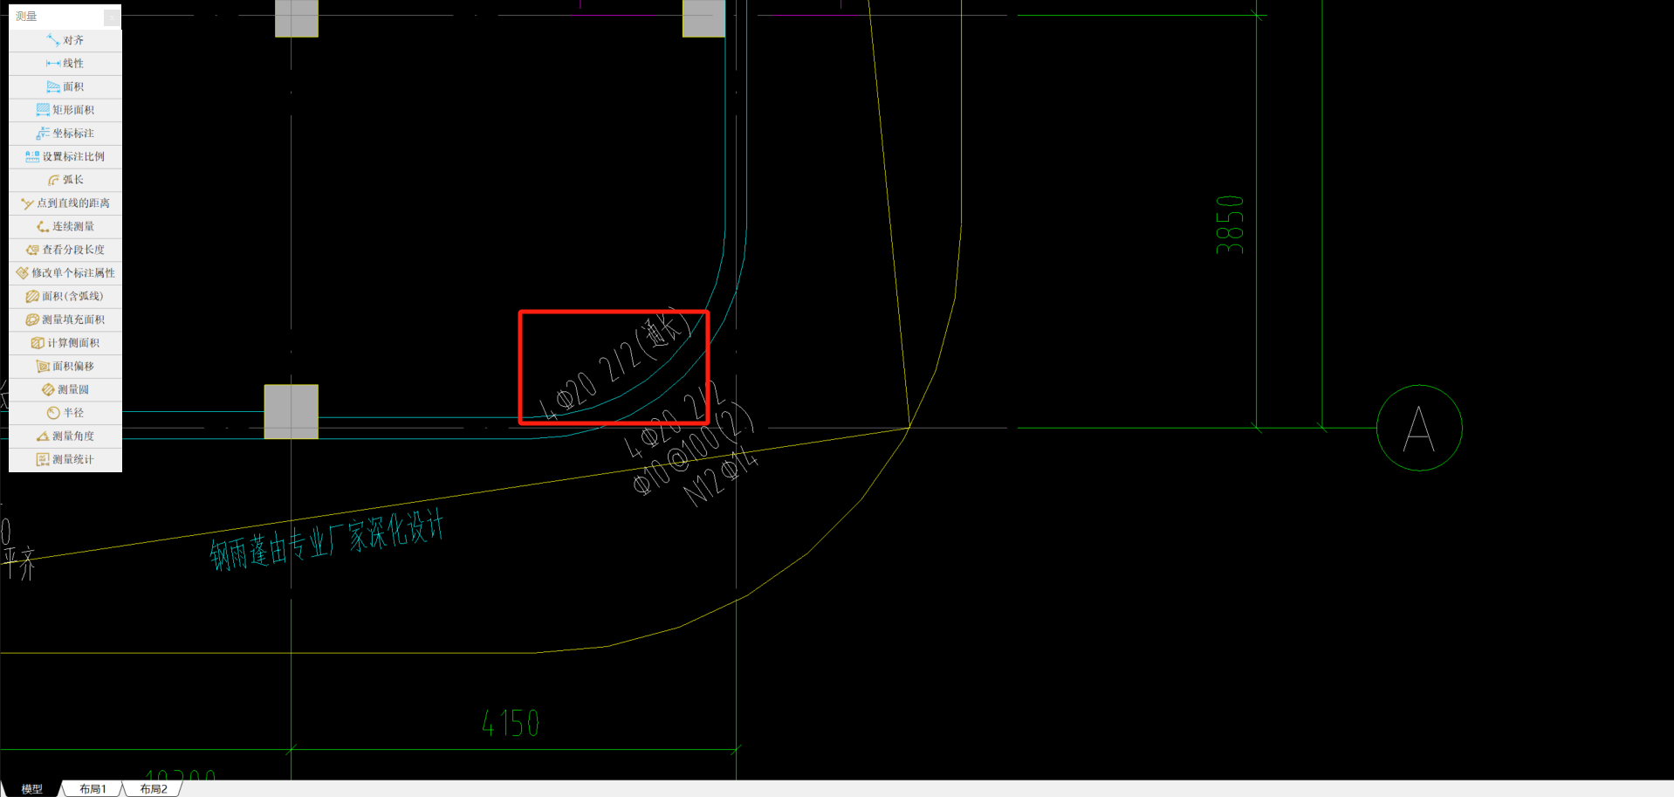
Task: Select 面积(含弧线) area with arcs tool
Action: pyautogui.click(x=65, y=296)
